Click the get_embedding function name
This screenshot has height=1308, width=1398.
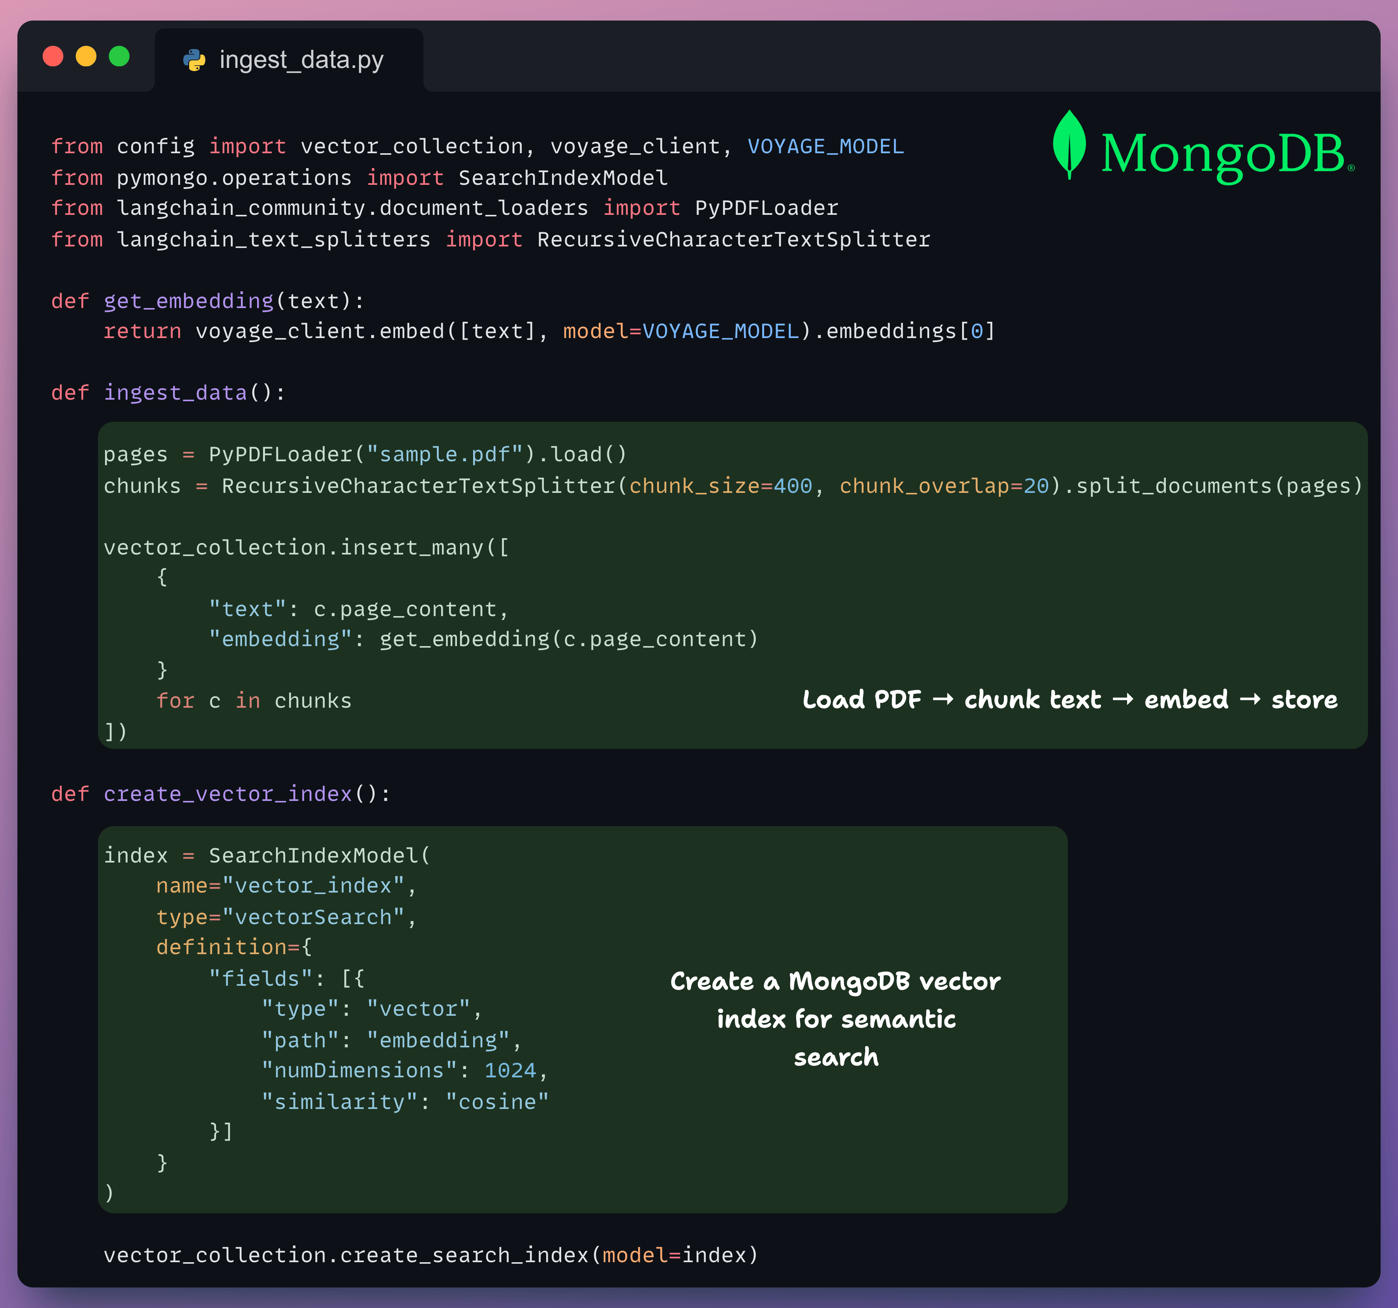[x=188, y=301]
